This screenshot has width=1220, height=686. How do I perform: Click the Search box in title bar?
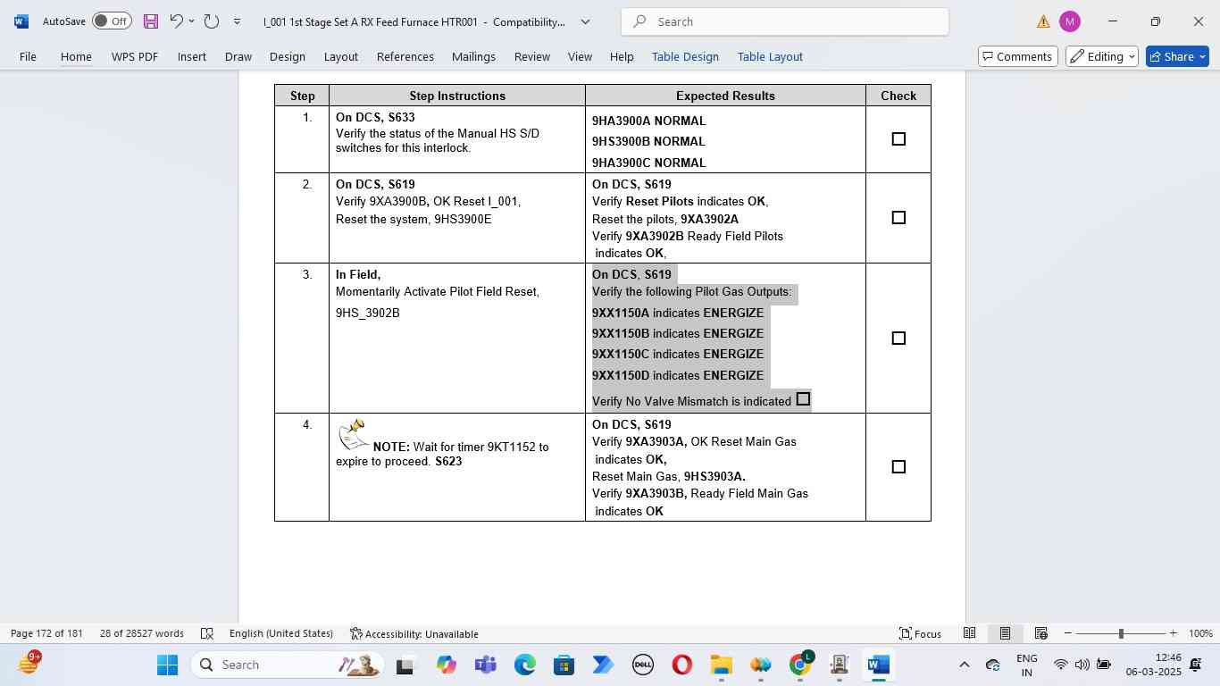tap(785, 21)
